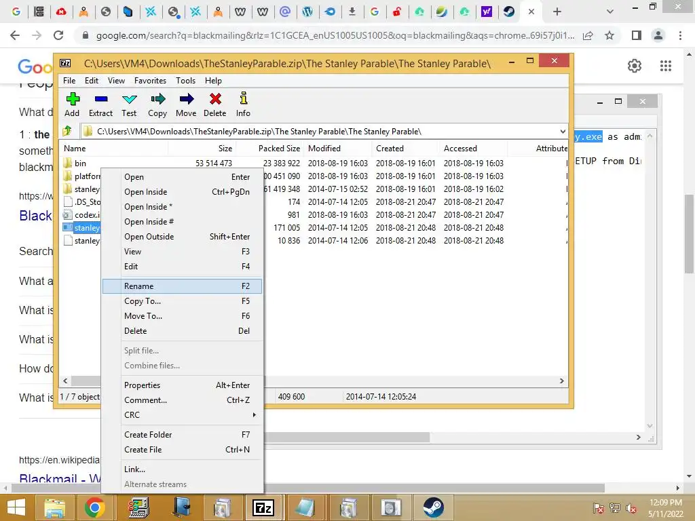This screenshot has height=521, width=695.
Task: Choose Link... in the context menu
Action: (x=182, y=469)
